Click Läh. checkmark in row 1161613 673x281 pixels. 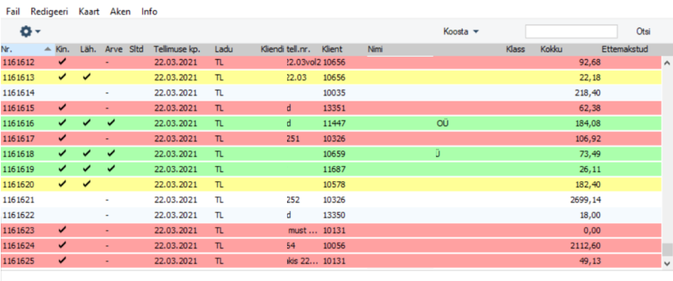coord(87,78)
